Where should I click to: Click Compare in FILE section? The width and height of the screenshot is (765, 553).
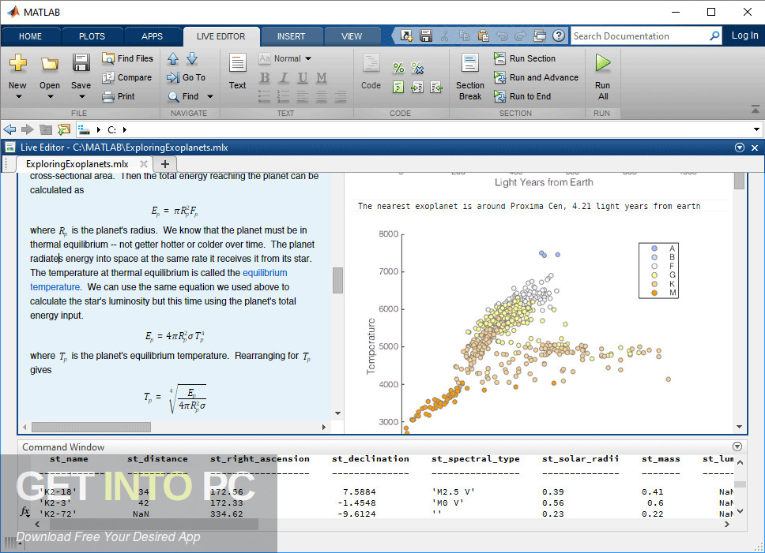coord(127,77)
